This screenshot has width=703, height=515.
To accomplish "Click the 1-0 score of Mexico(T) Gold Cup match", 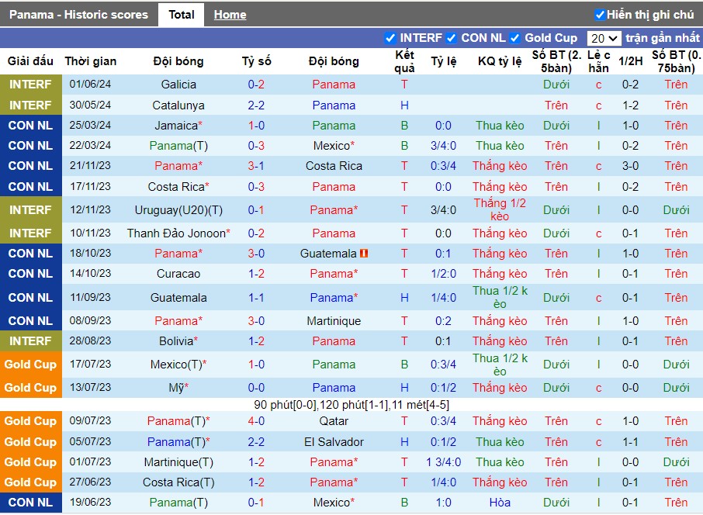I will tap(256, 365).
